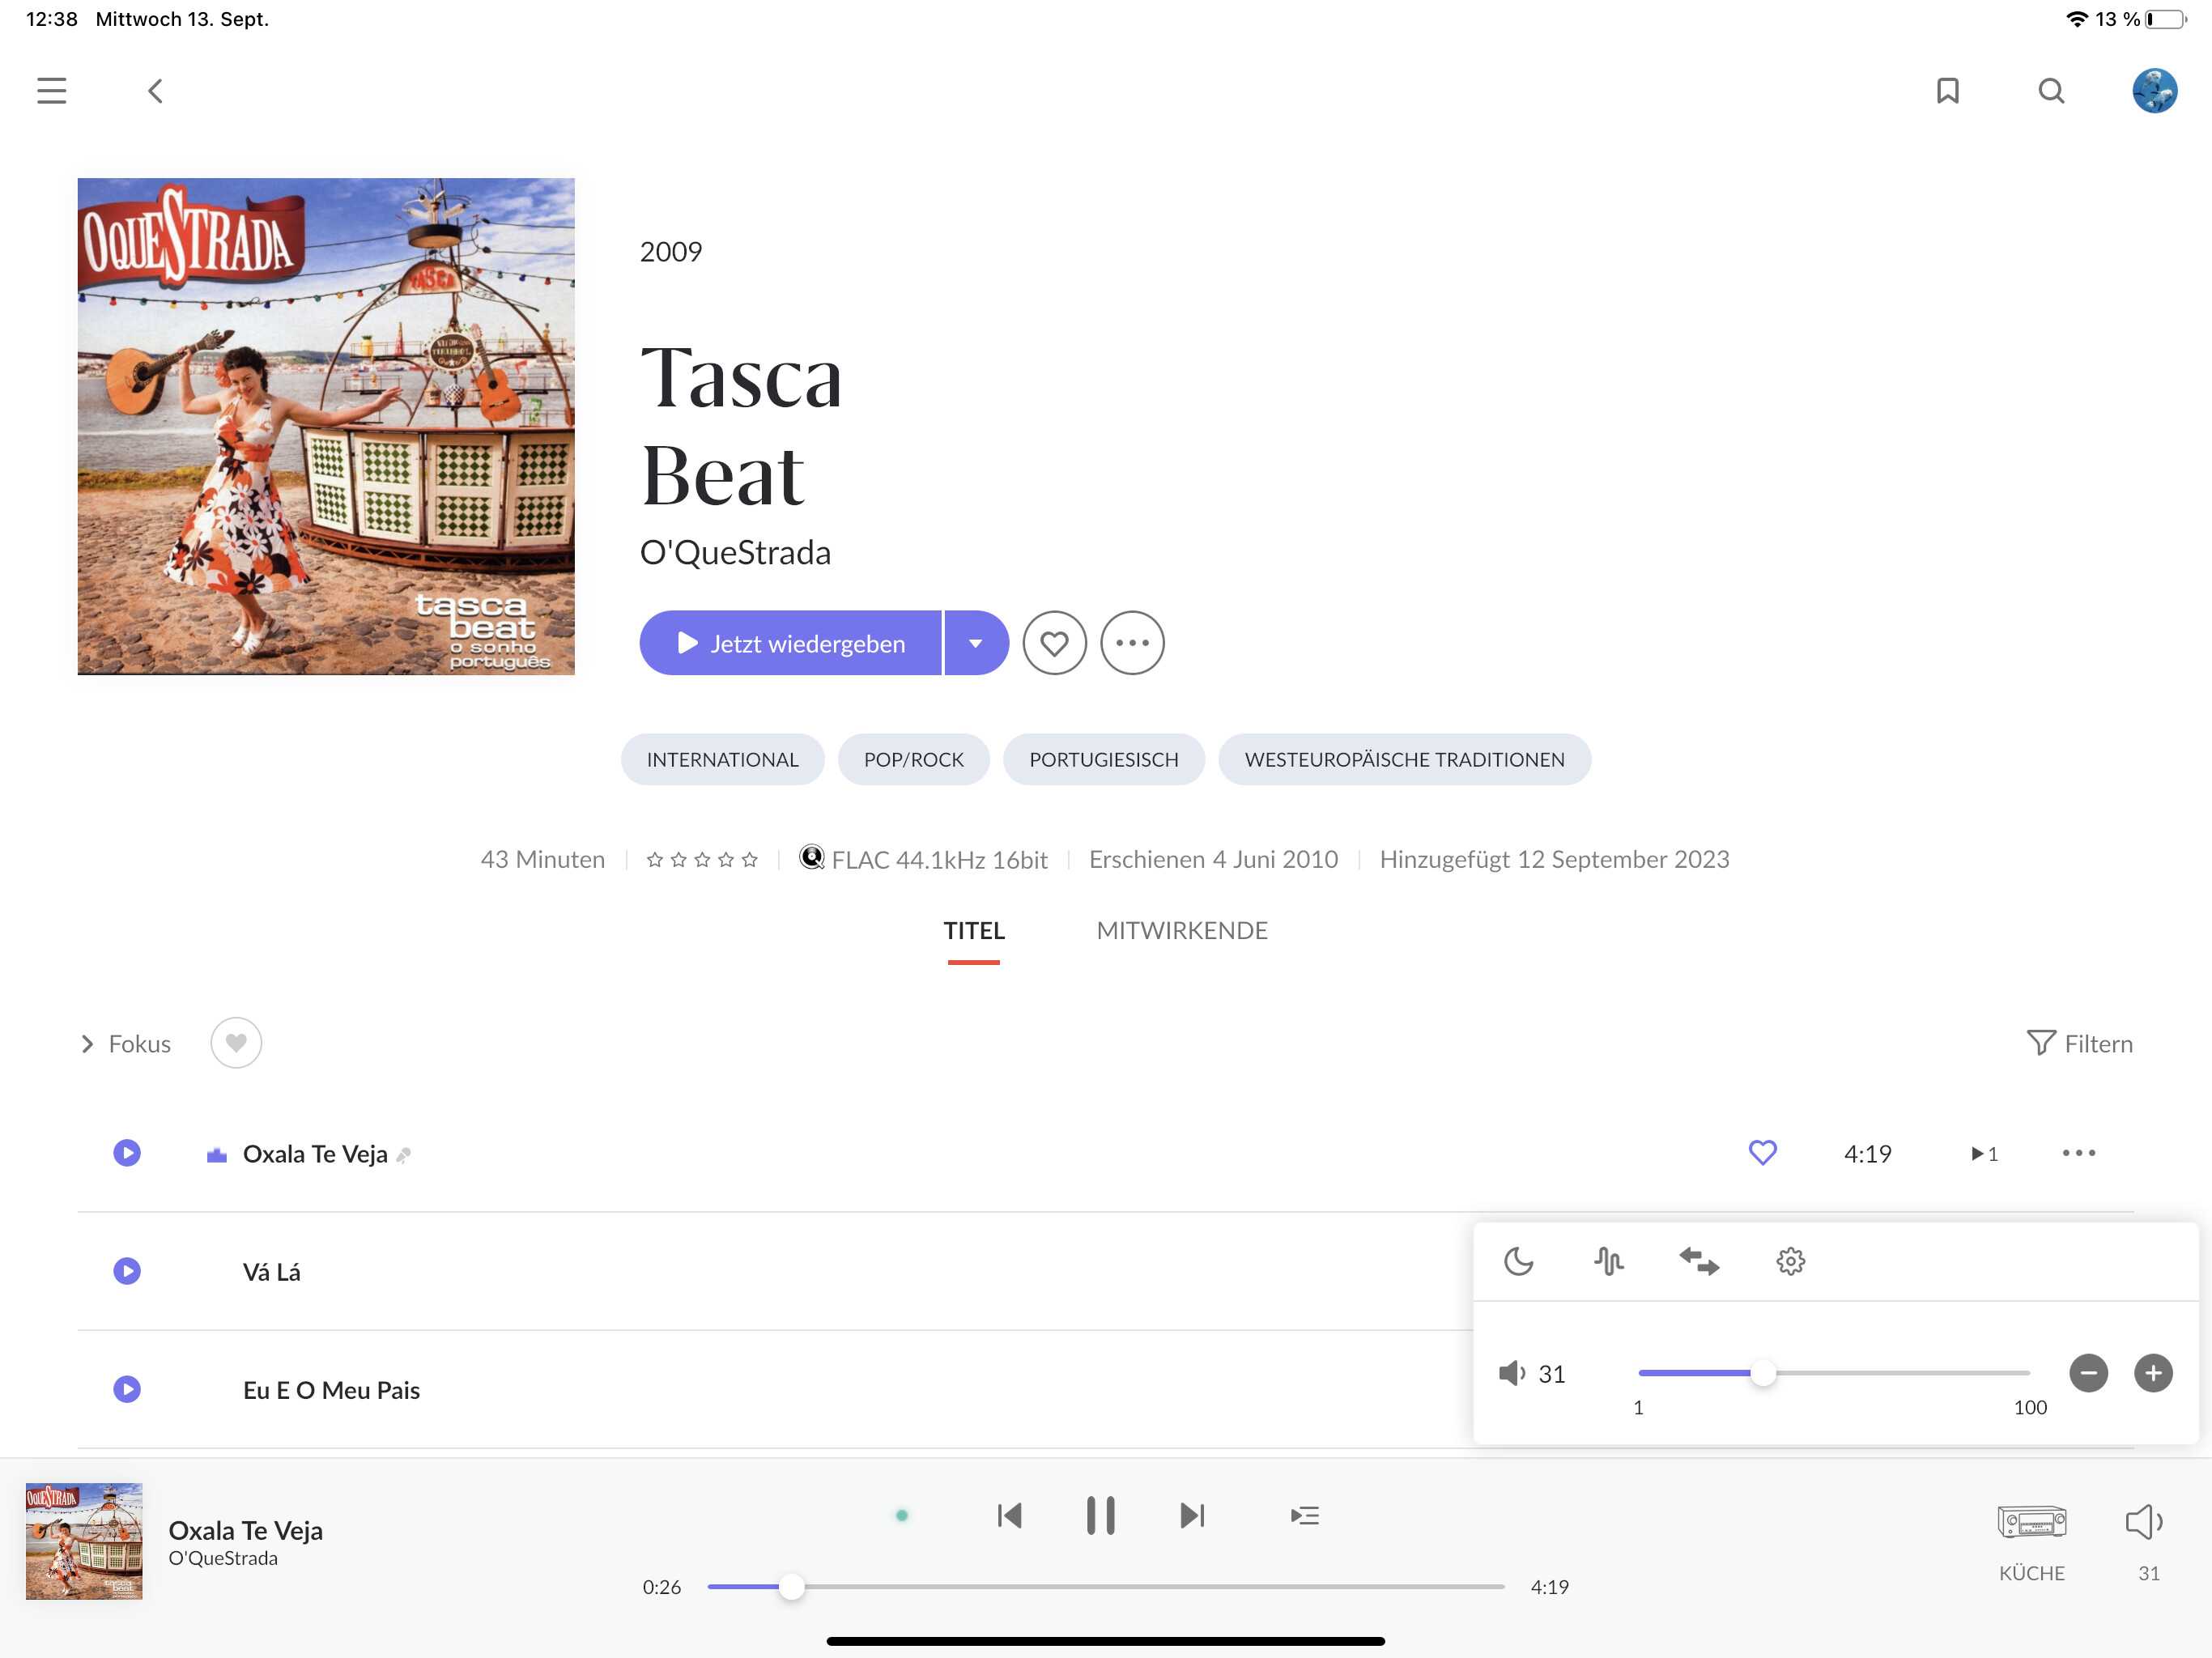Open bookmarks from the top bar
Screen dimensions: 2212x1658
(x=1947, y=91)
